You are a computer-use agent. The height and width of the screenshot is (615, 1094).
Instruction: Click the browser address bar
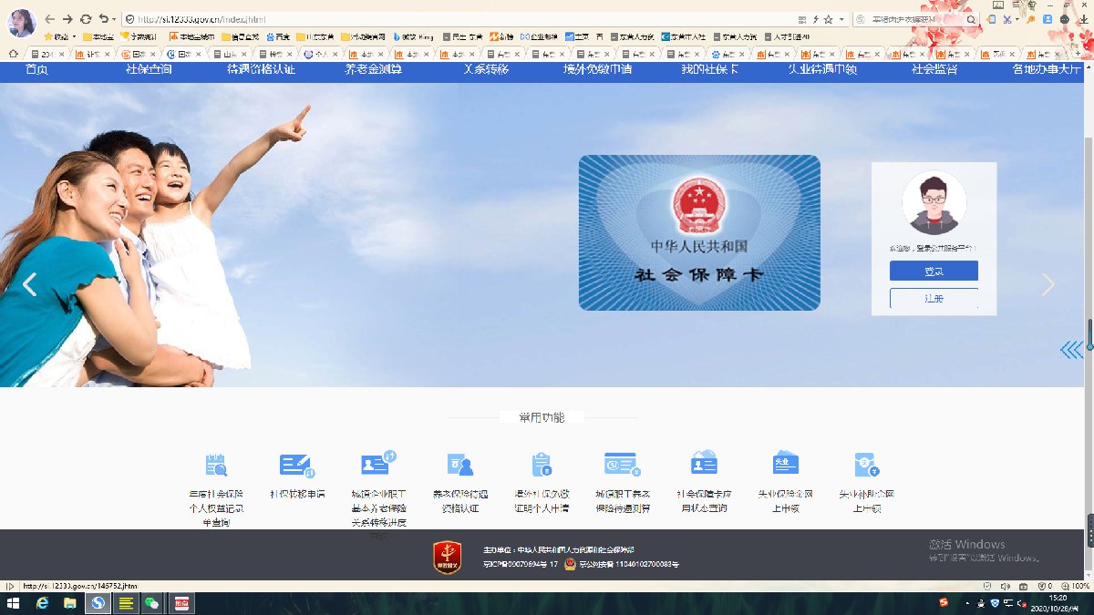click(456, 19)
